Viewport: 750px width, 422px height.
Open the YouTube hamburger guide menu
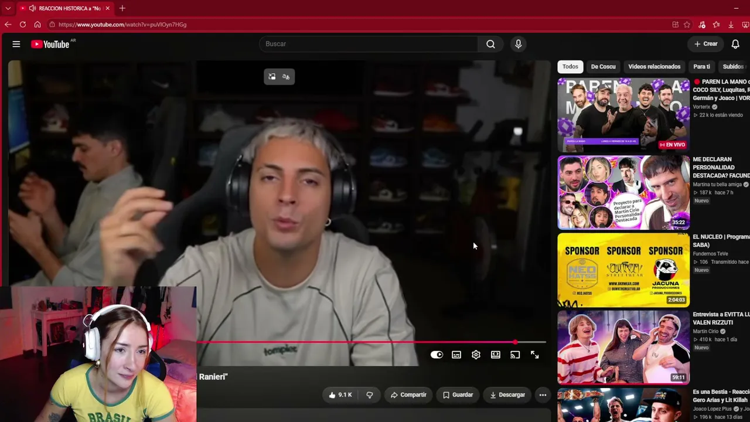(x=16, y=44)
